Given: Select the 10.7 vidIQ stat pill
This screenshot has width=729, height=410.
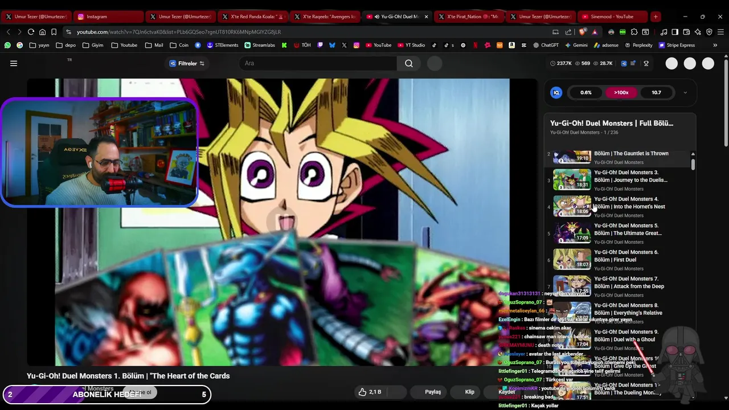Looking at the screenshot, I should pos(656,92).
